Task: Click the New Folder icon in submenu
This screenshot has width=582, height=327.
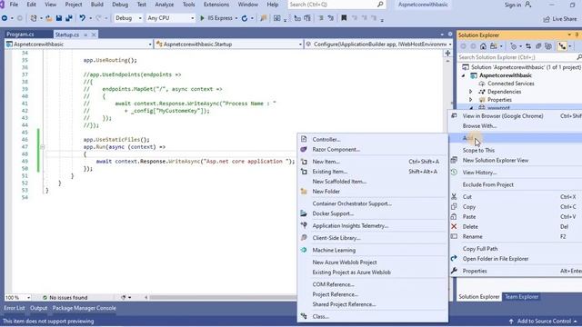Action: [304, 192]
